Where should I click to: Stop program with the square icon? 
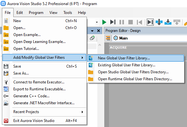point(131,22)
